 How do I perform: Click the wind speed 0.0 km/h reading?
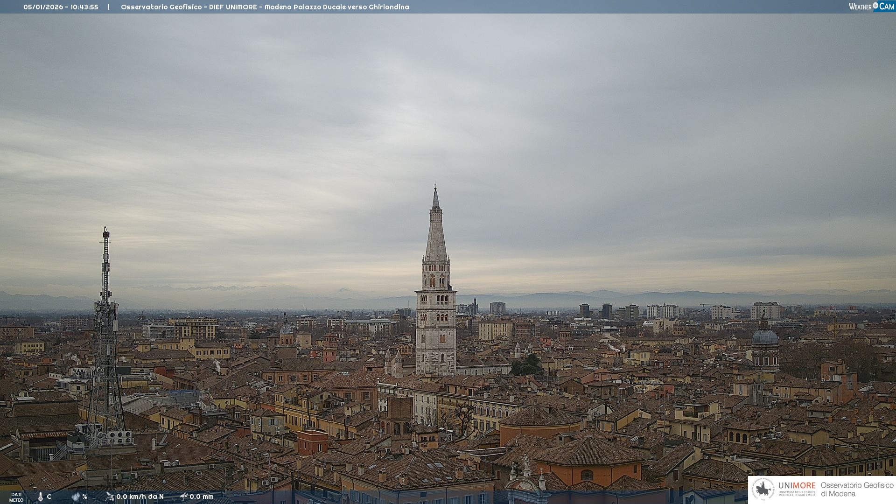click(140, 497)
